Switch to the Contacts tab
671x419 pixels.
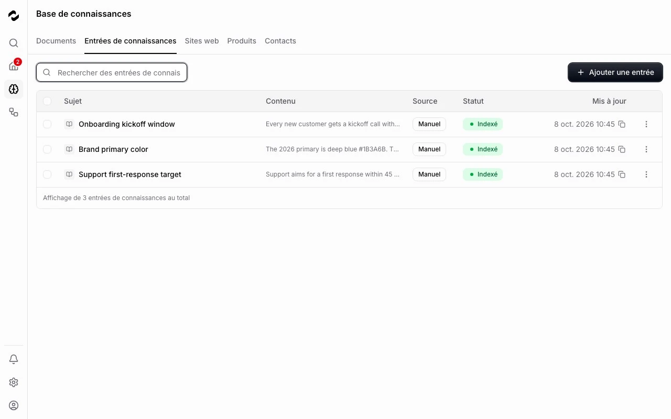click(x=280, y=41)
